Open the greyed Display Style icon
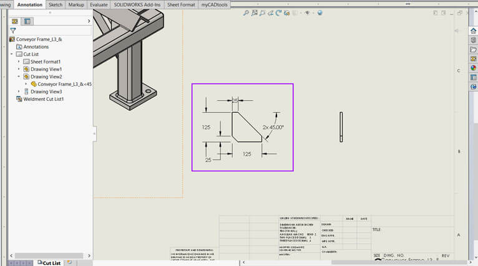The width and height of the screenshot is (478, 266). 295,13
